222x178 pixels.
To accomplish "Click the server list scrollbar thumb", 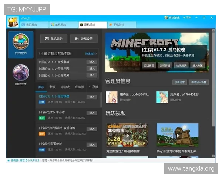I will coord(101,100).
